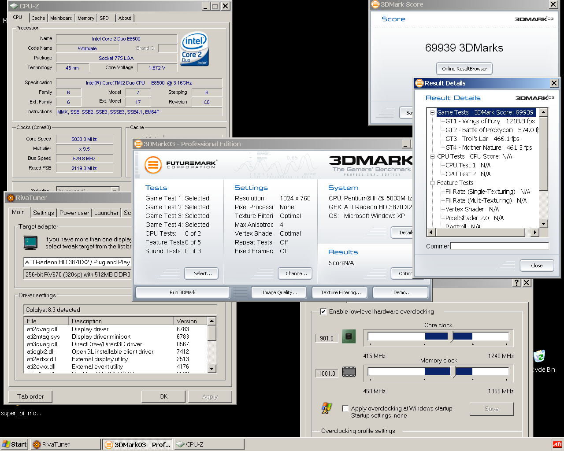Click the CPU-Z title bar icon
Screen dimensions: 564x451
click(x=14, y=6)
